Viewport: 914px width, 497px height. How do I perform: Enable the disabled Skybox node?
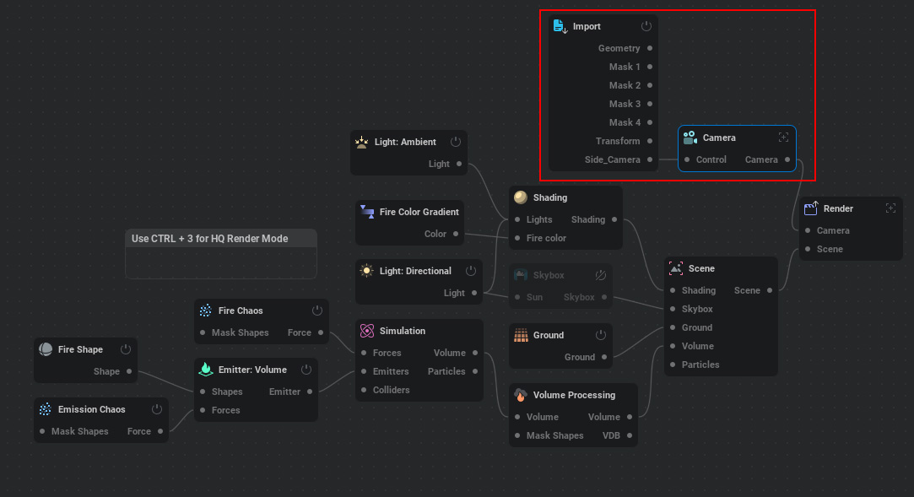[x=600, y=275]
